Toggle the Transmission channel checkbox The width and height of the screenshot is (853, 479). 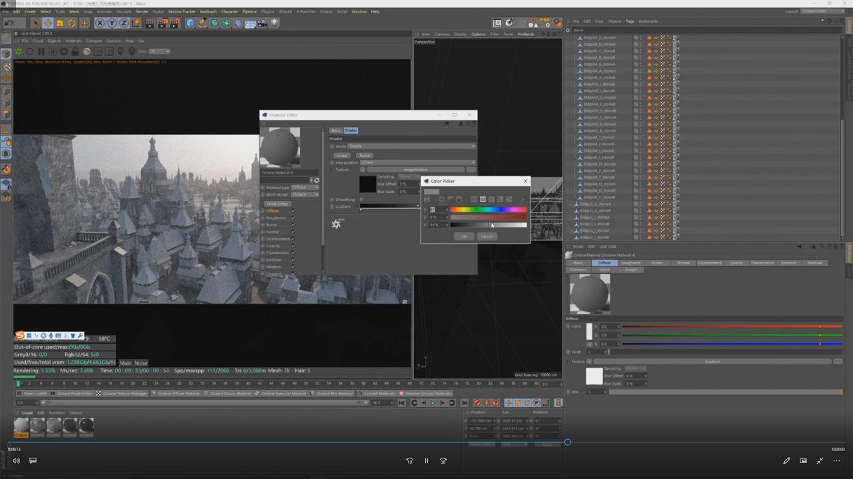click(293, 253)
